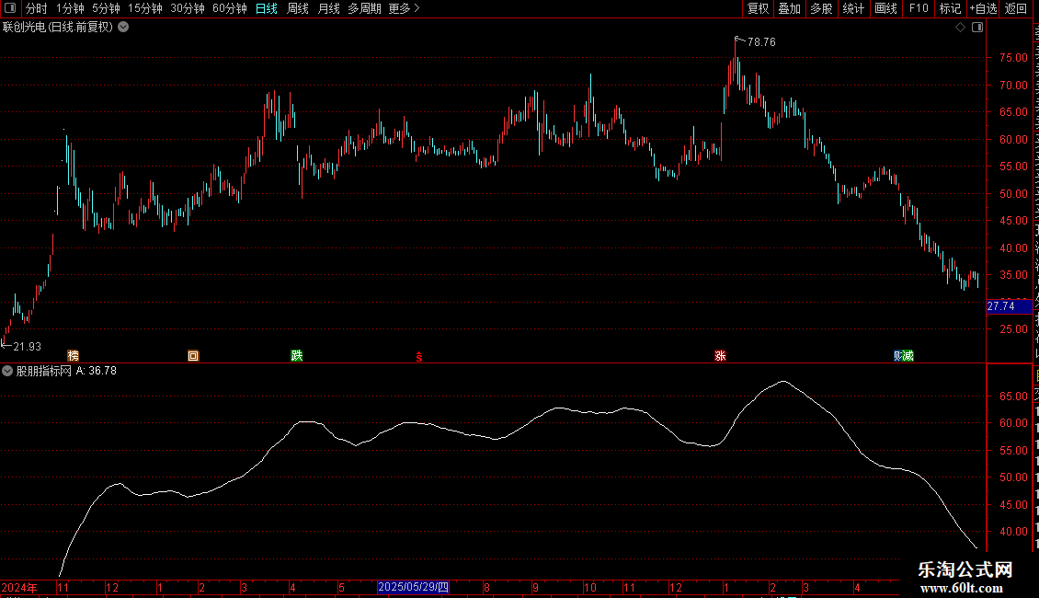Image resolution: width=1039 pixels, height=598 pixels.
Task: Click the 2025/05/29/四 date label
Action: pos(414,587)
